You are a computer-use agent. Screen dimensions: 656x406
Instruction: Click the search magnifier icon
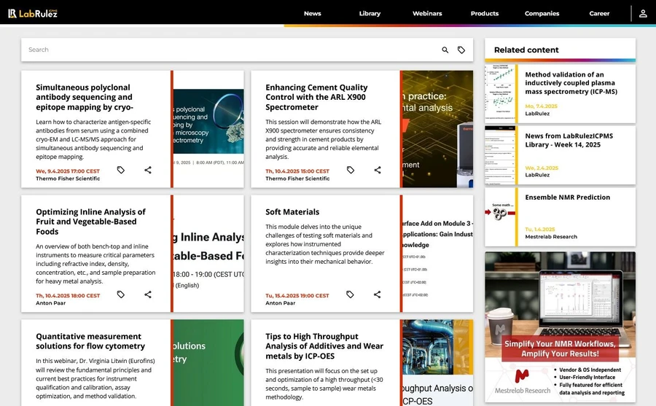point(445,50)
